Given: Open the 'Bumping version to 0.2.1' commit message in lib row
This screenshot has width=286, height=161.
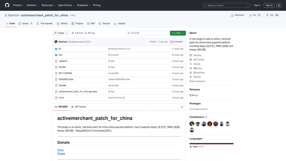Looking at the screenshot, I should coord(119,49).
